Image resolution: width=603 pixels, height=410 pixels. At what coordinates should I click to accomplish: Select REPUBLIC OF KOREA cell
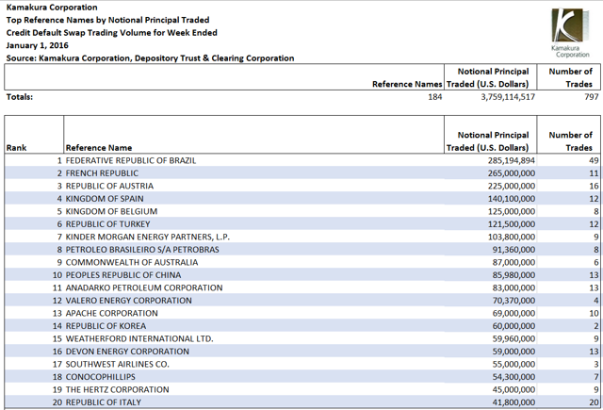point(106,325)
